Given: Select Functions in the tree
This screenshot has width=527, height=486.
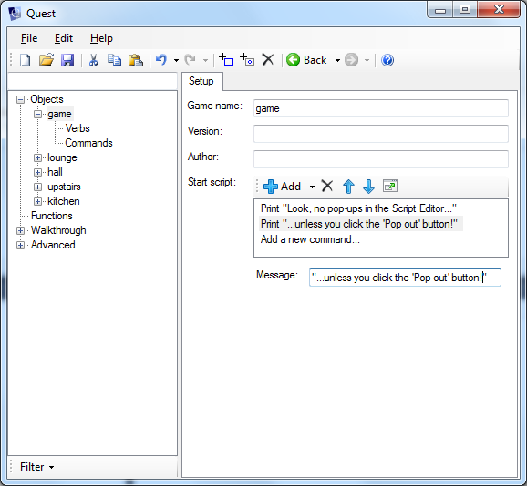Looking at the screenshot, I should 52,216.
